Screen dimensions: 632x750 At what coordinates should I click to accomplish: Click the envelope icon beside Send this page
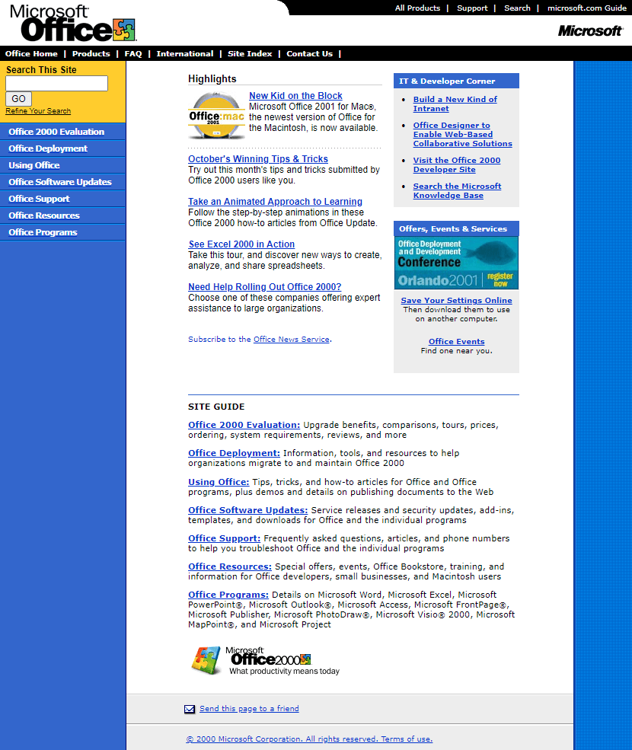[x=190, y=709]
